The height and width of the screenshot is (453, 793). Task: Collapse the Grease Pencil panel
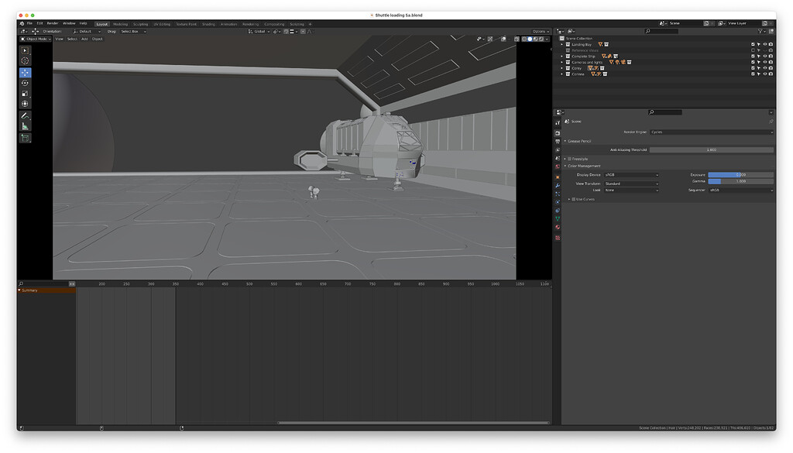point(565,141)
